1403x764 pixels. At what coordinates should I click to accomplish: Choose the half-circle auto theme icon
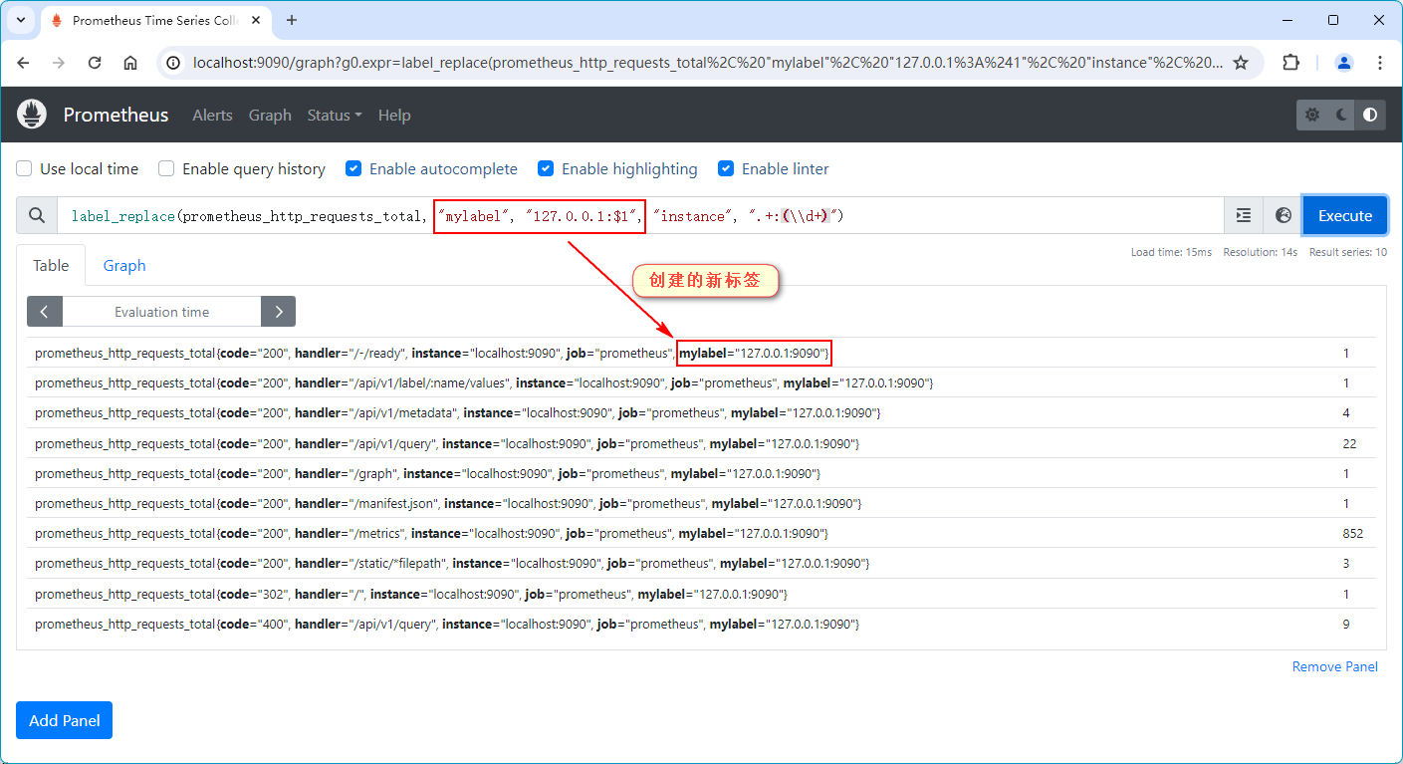[x=1370, y=115]
